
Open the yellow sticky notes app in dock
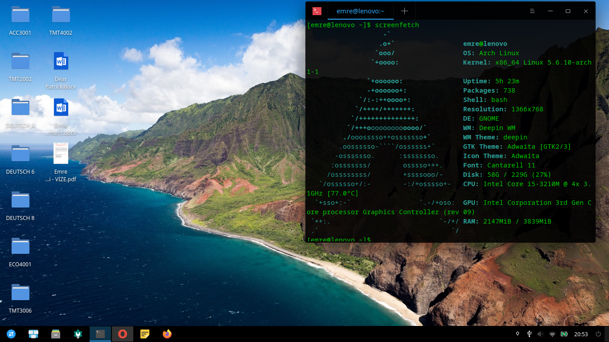point(145,334)
